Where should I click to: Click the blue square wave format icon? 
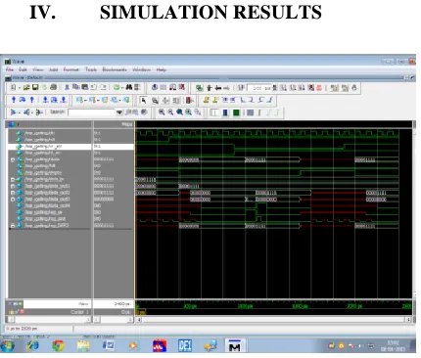click(x=225, y=112)
